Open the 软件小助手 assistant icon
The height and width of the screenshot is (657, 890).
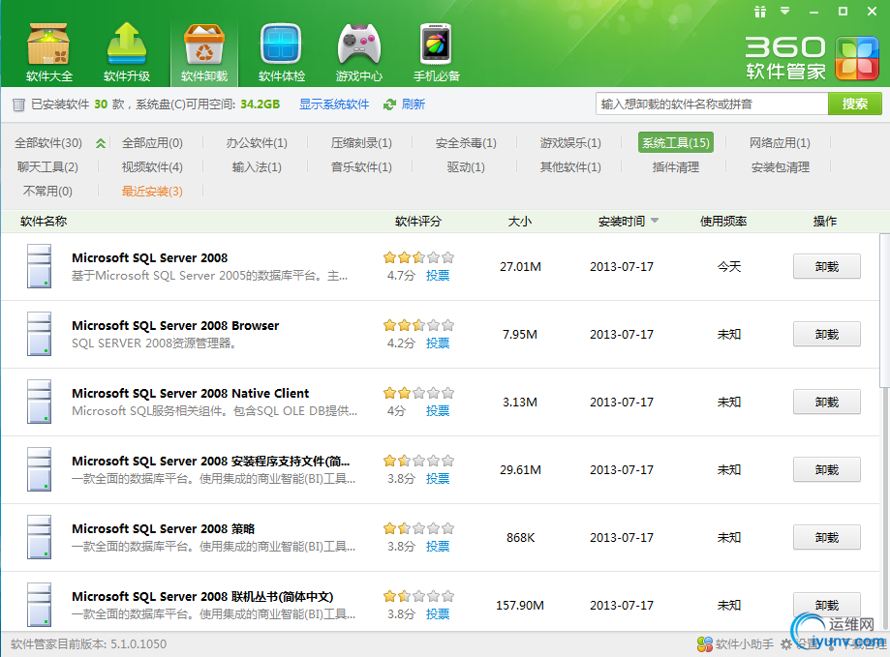click(705, 644)
